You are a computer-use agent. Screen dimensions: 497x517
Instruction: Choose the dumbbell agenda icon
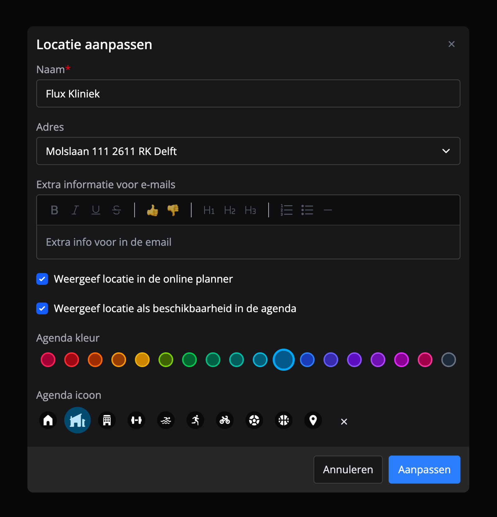pyautogui.click(x=136, y=420)
